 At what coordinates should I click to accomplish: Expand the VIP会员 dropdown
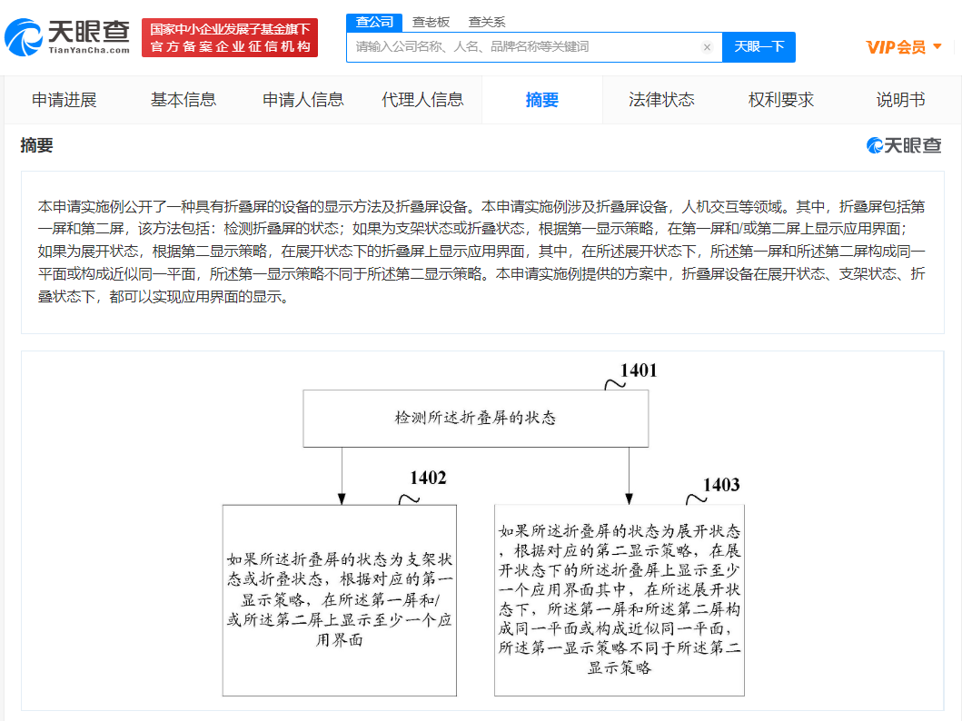[x=938, y=47]
